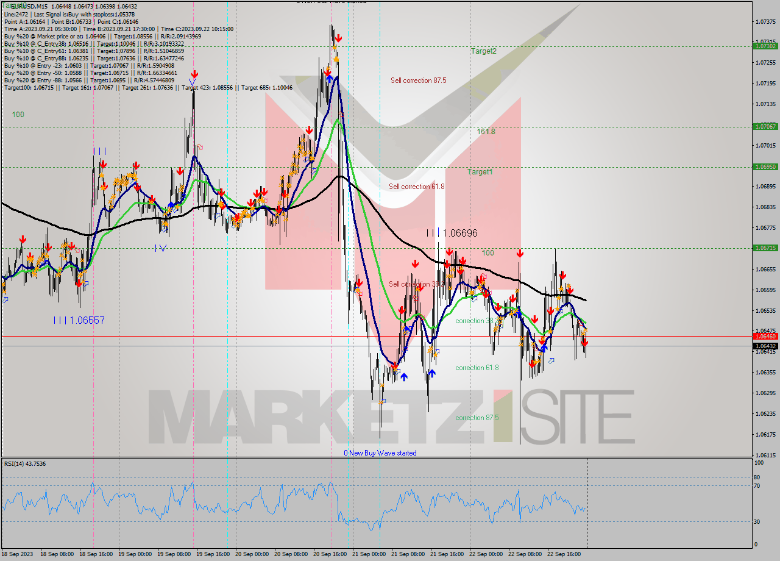This screenshot has height=561, width=780.
Task: Click the green 1.06715 price tag
Action: pyautogui.click(x=765, y=248)
